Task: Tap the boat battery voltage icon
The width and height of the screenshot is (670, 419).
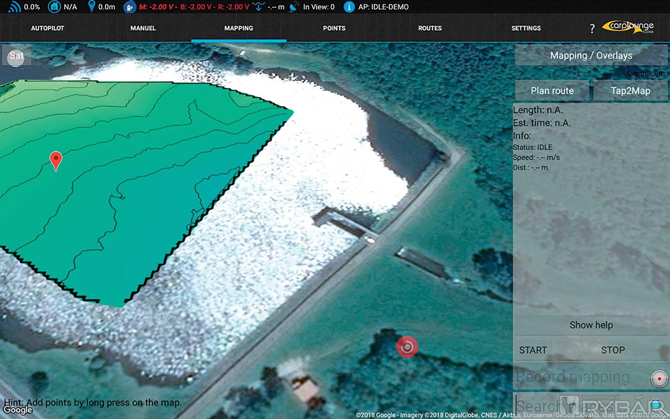Action: pos(129,7)
